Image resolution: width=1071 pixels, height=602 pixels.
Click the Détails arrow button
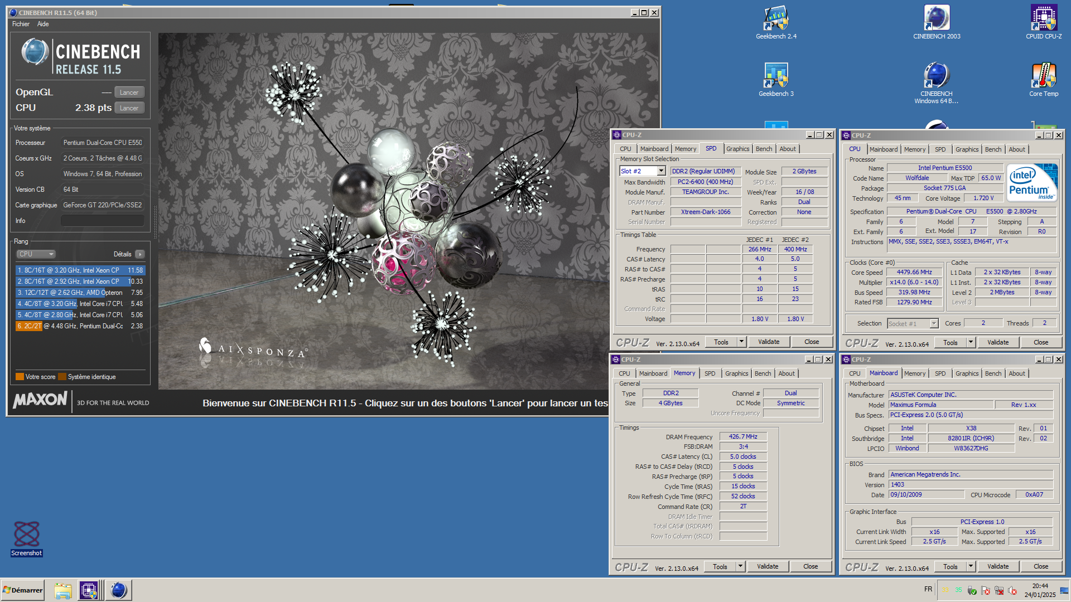140,254
